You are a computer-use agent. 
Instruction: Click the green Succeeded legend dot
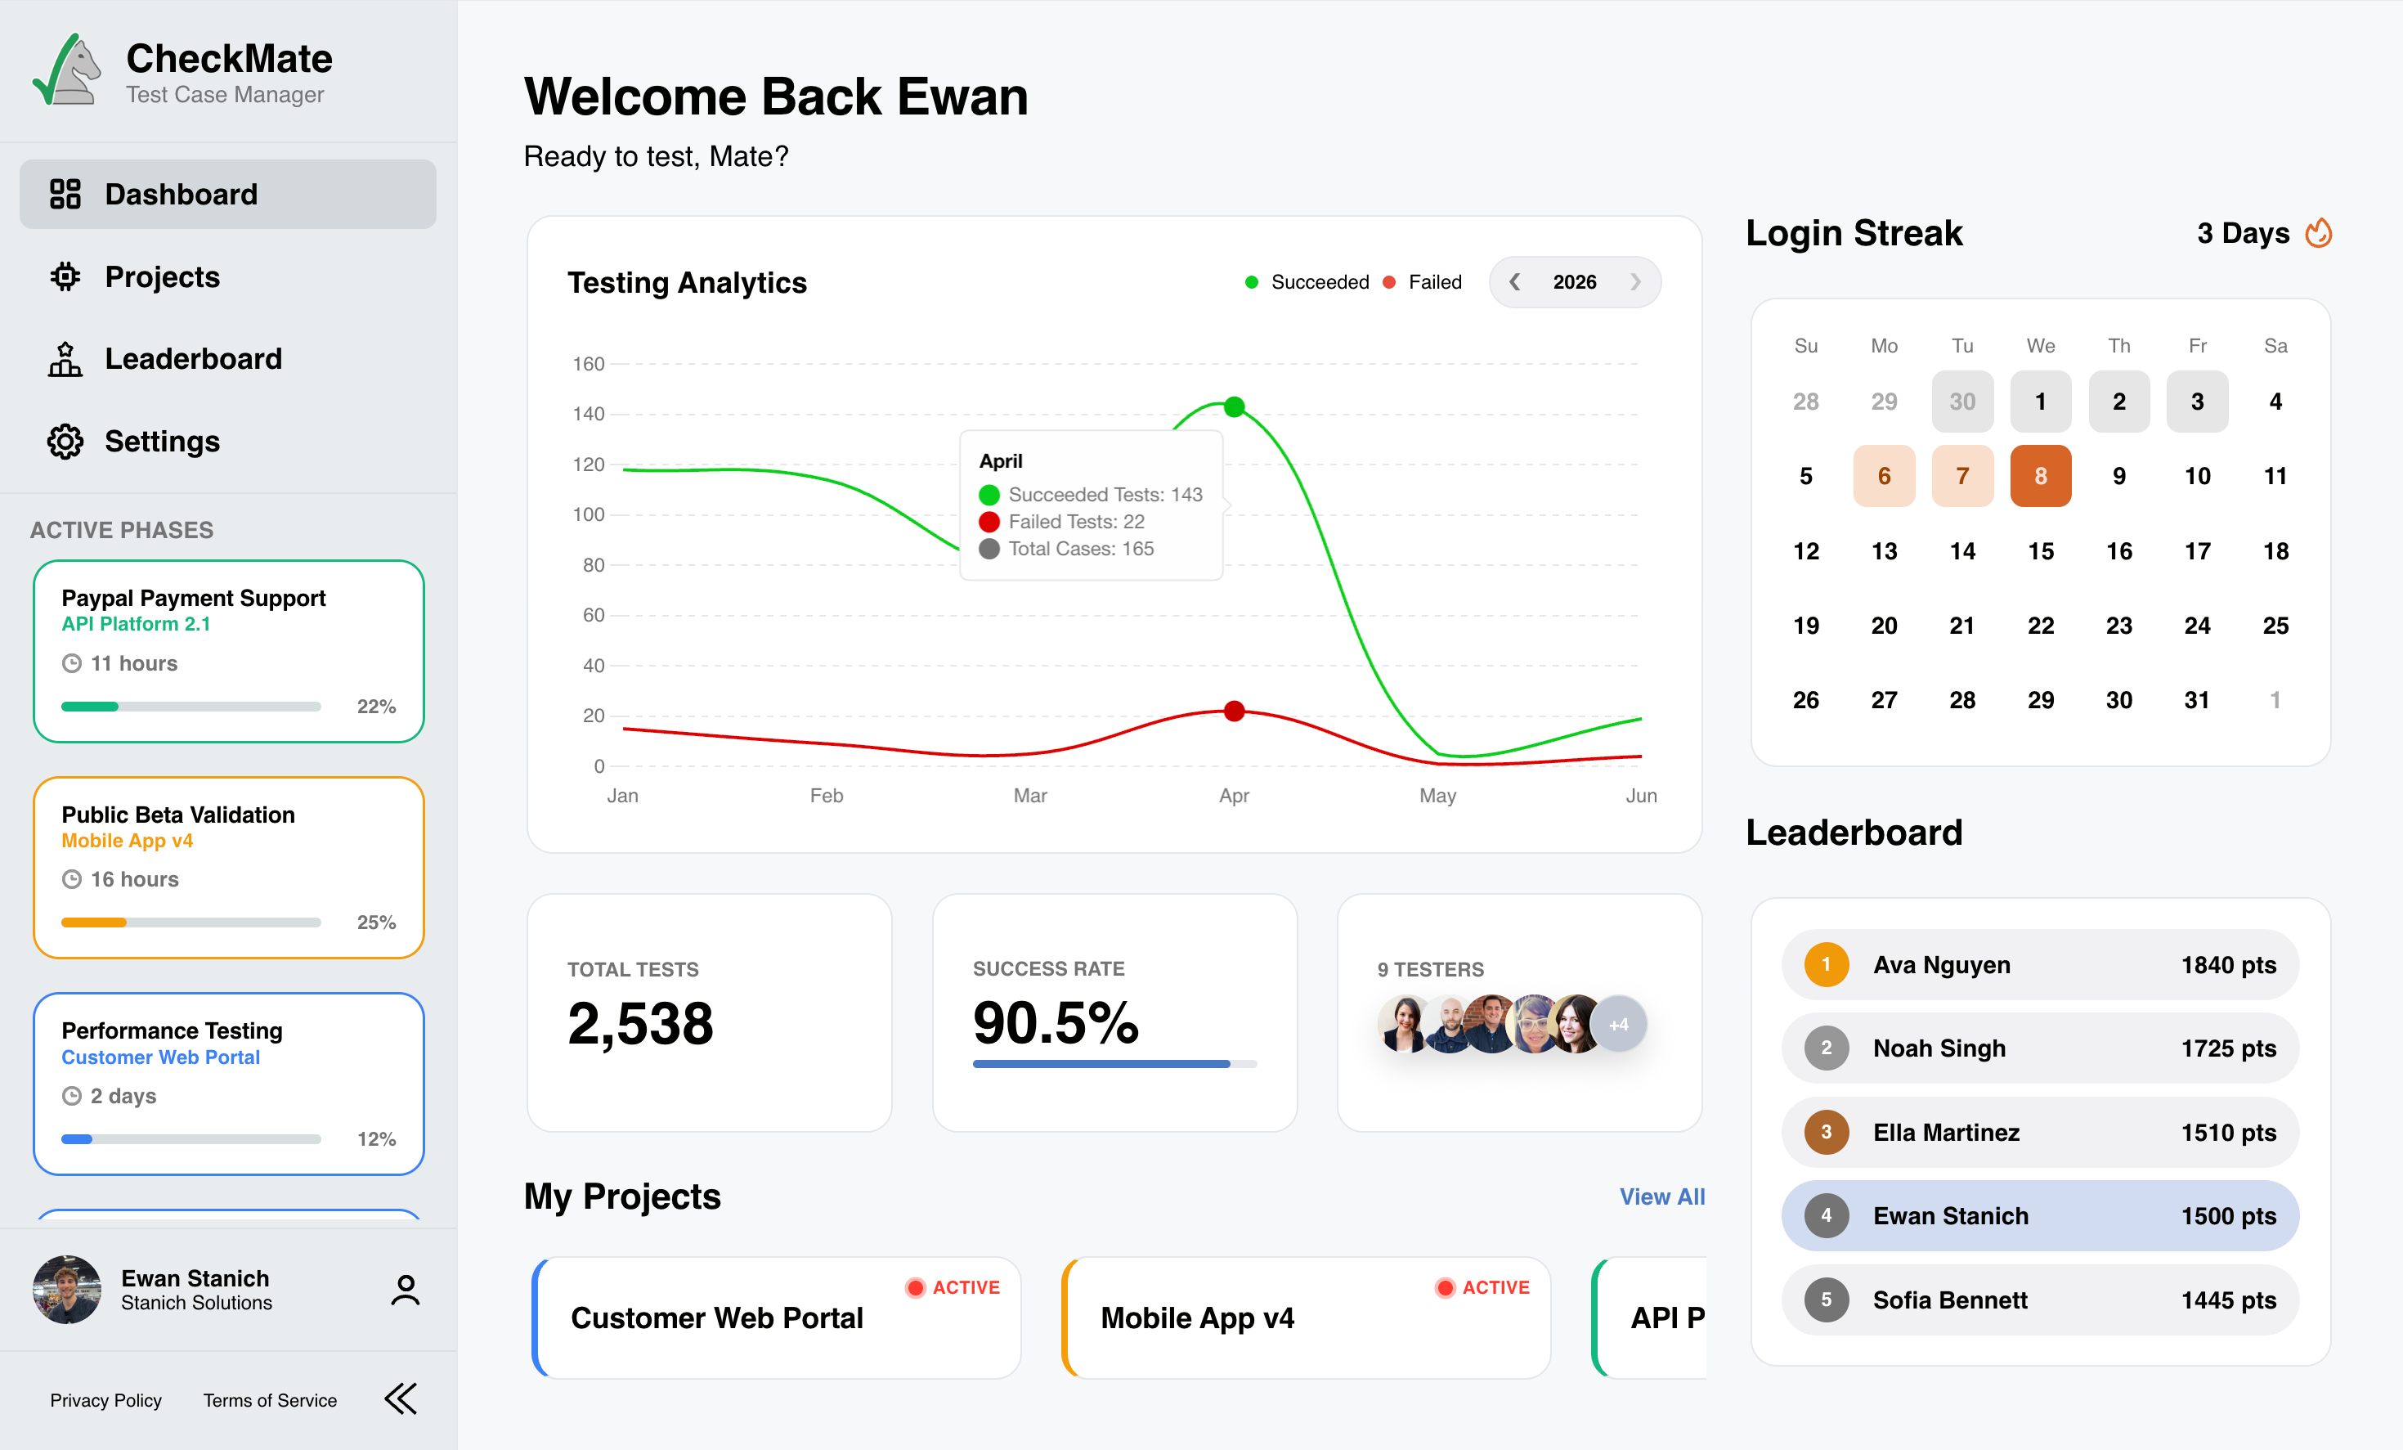pos(1251,282)
